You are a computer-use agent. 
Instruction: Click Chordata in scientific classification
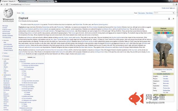pyautogui.click(x=165, y=79)
